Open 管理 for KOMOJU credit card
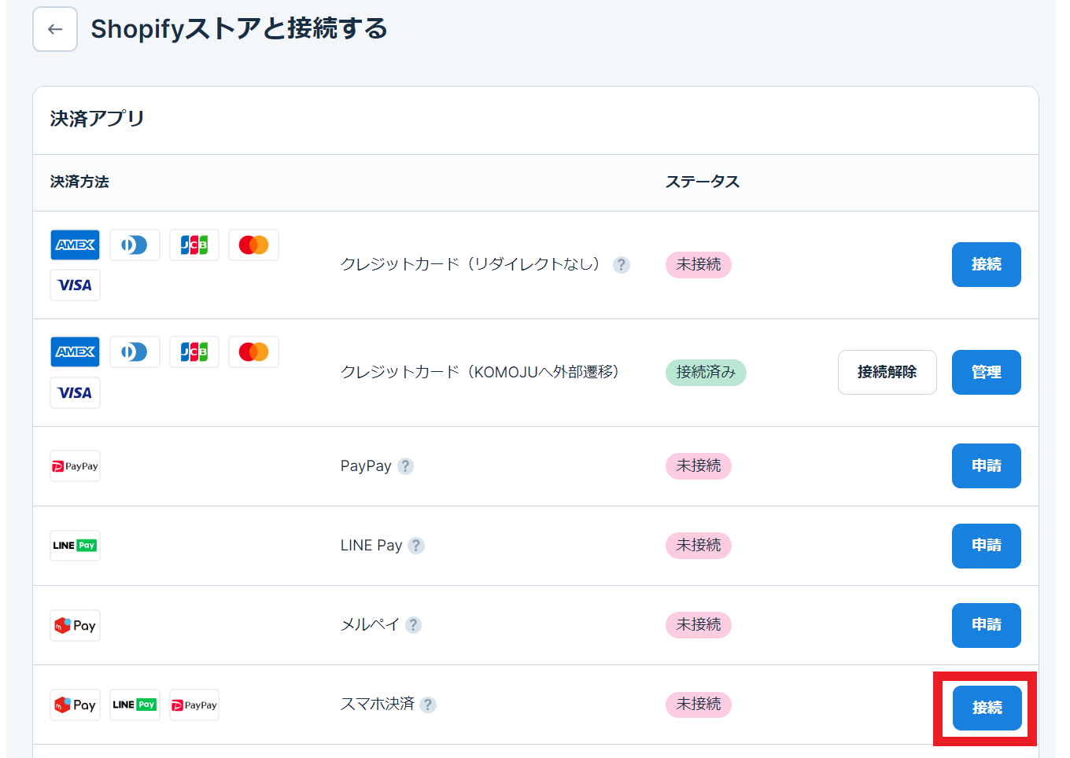 click(x=986, y=373)
